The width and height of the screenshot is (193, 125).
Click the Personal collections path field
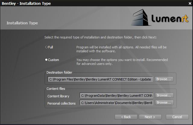click(x=116, y=102)
